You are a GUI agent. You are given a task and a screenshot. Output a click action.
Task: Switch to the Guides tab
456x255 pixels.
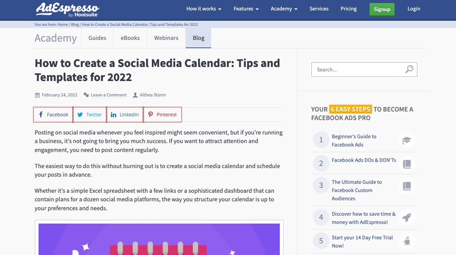coord(97,38)
